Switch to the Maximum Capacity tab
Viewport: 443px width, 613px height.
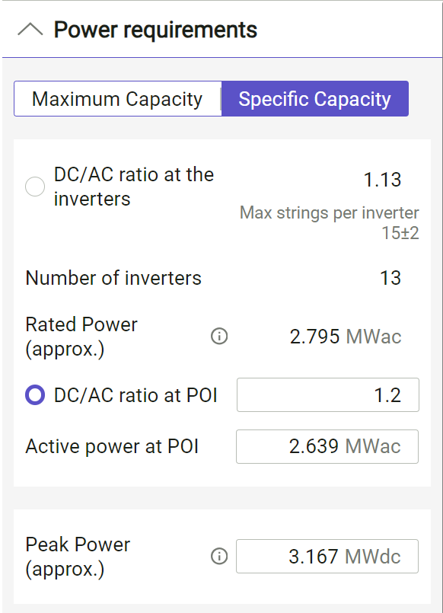click(x=116, y=98)
